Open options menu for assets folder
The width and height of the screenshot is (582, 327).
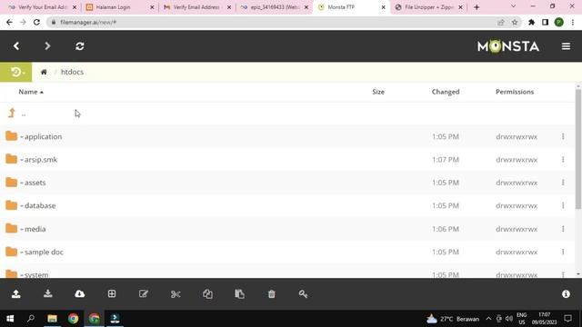(563, 183)
